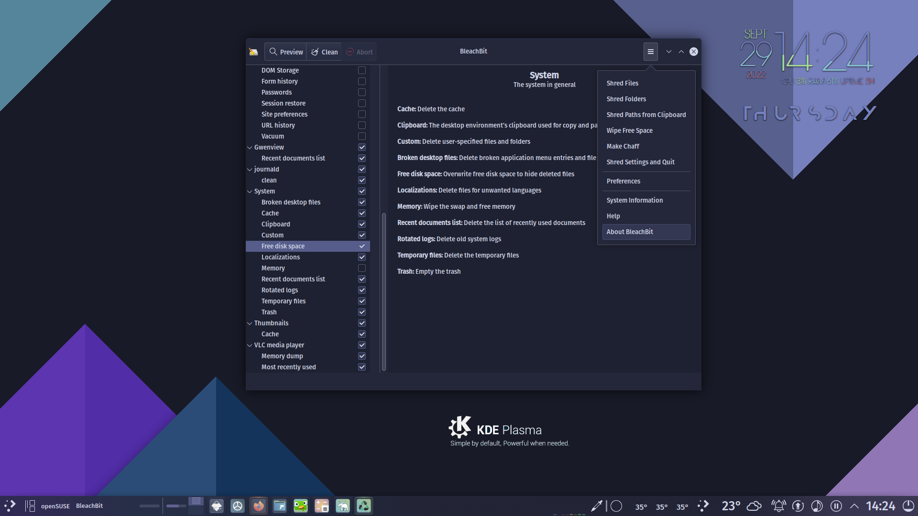Click BleachBit recycle icon in taskbar
Screen dimensions: 918x516
click(364, 505)
